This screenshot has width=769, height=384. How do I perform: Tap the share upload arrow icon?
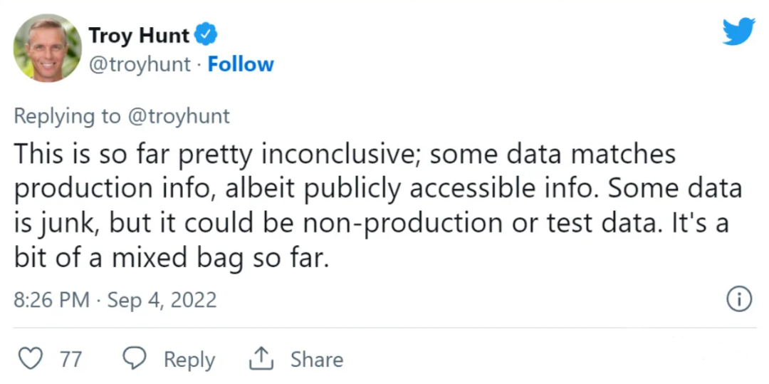pyautogui.click(x=261, y=359)
